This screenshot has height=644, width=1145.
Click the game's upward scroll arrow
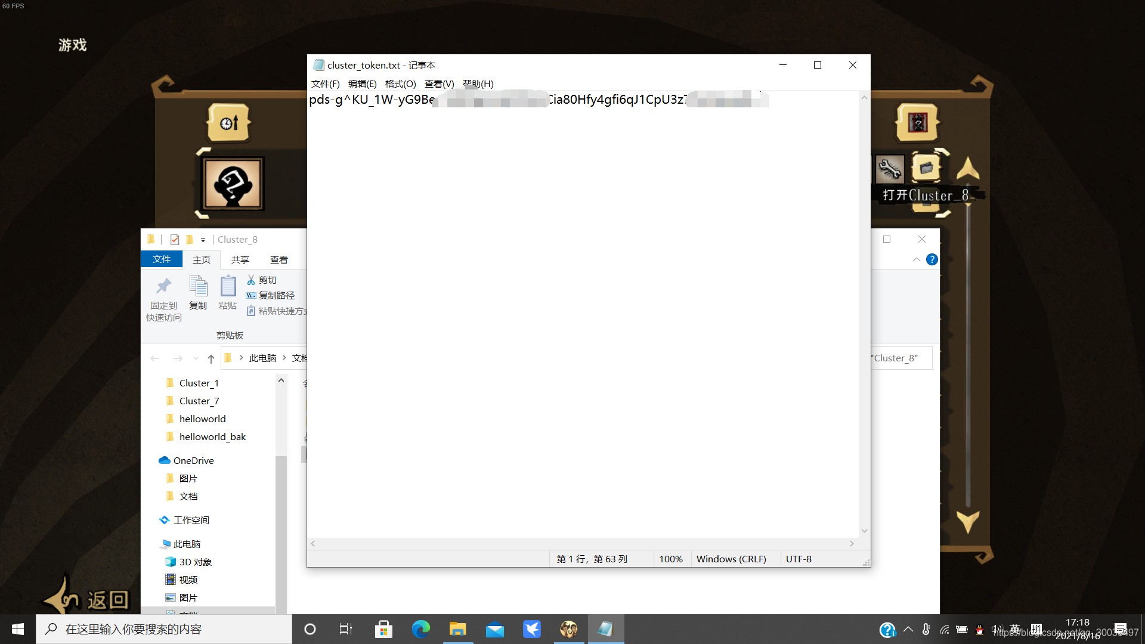point(967,169)
